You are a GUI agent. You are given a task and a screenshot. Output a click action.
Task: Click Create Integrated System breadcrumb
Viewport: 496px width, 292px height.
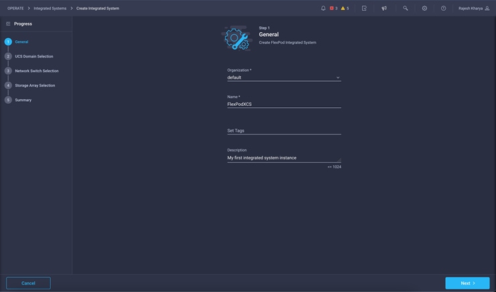(x=98, y=8)
